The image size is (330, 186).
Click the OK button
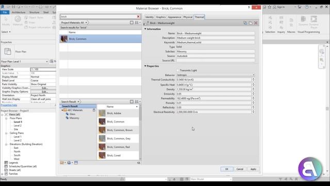(x=227, y=169)
